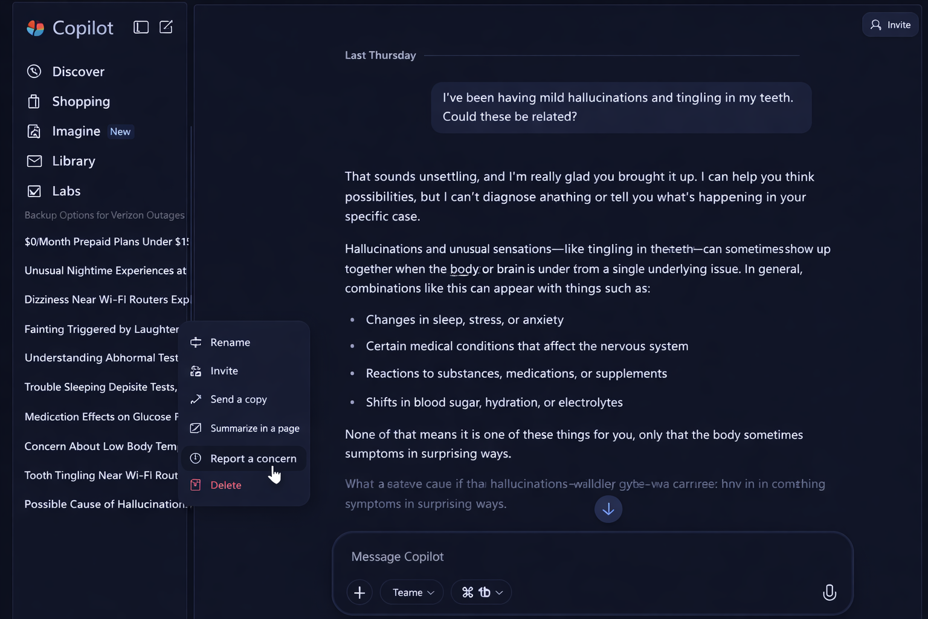Go to Library
Image resolution: width=928 pixels, height=619 pixels.
[x=74, y=161]
